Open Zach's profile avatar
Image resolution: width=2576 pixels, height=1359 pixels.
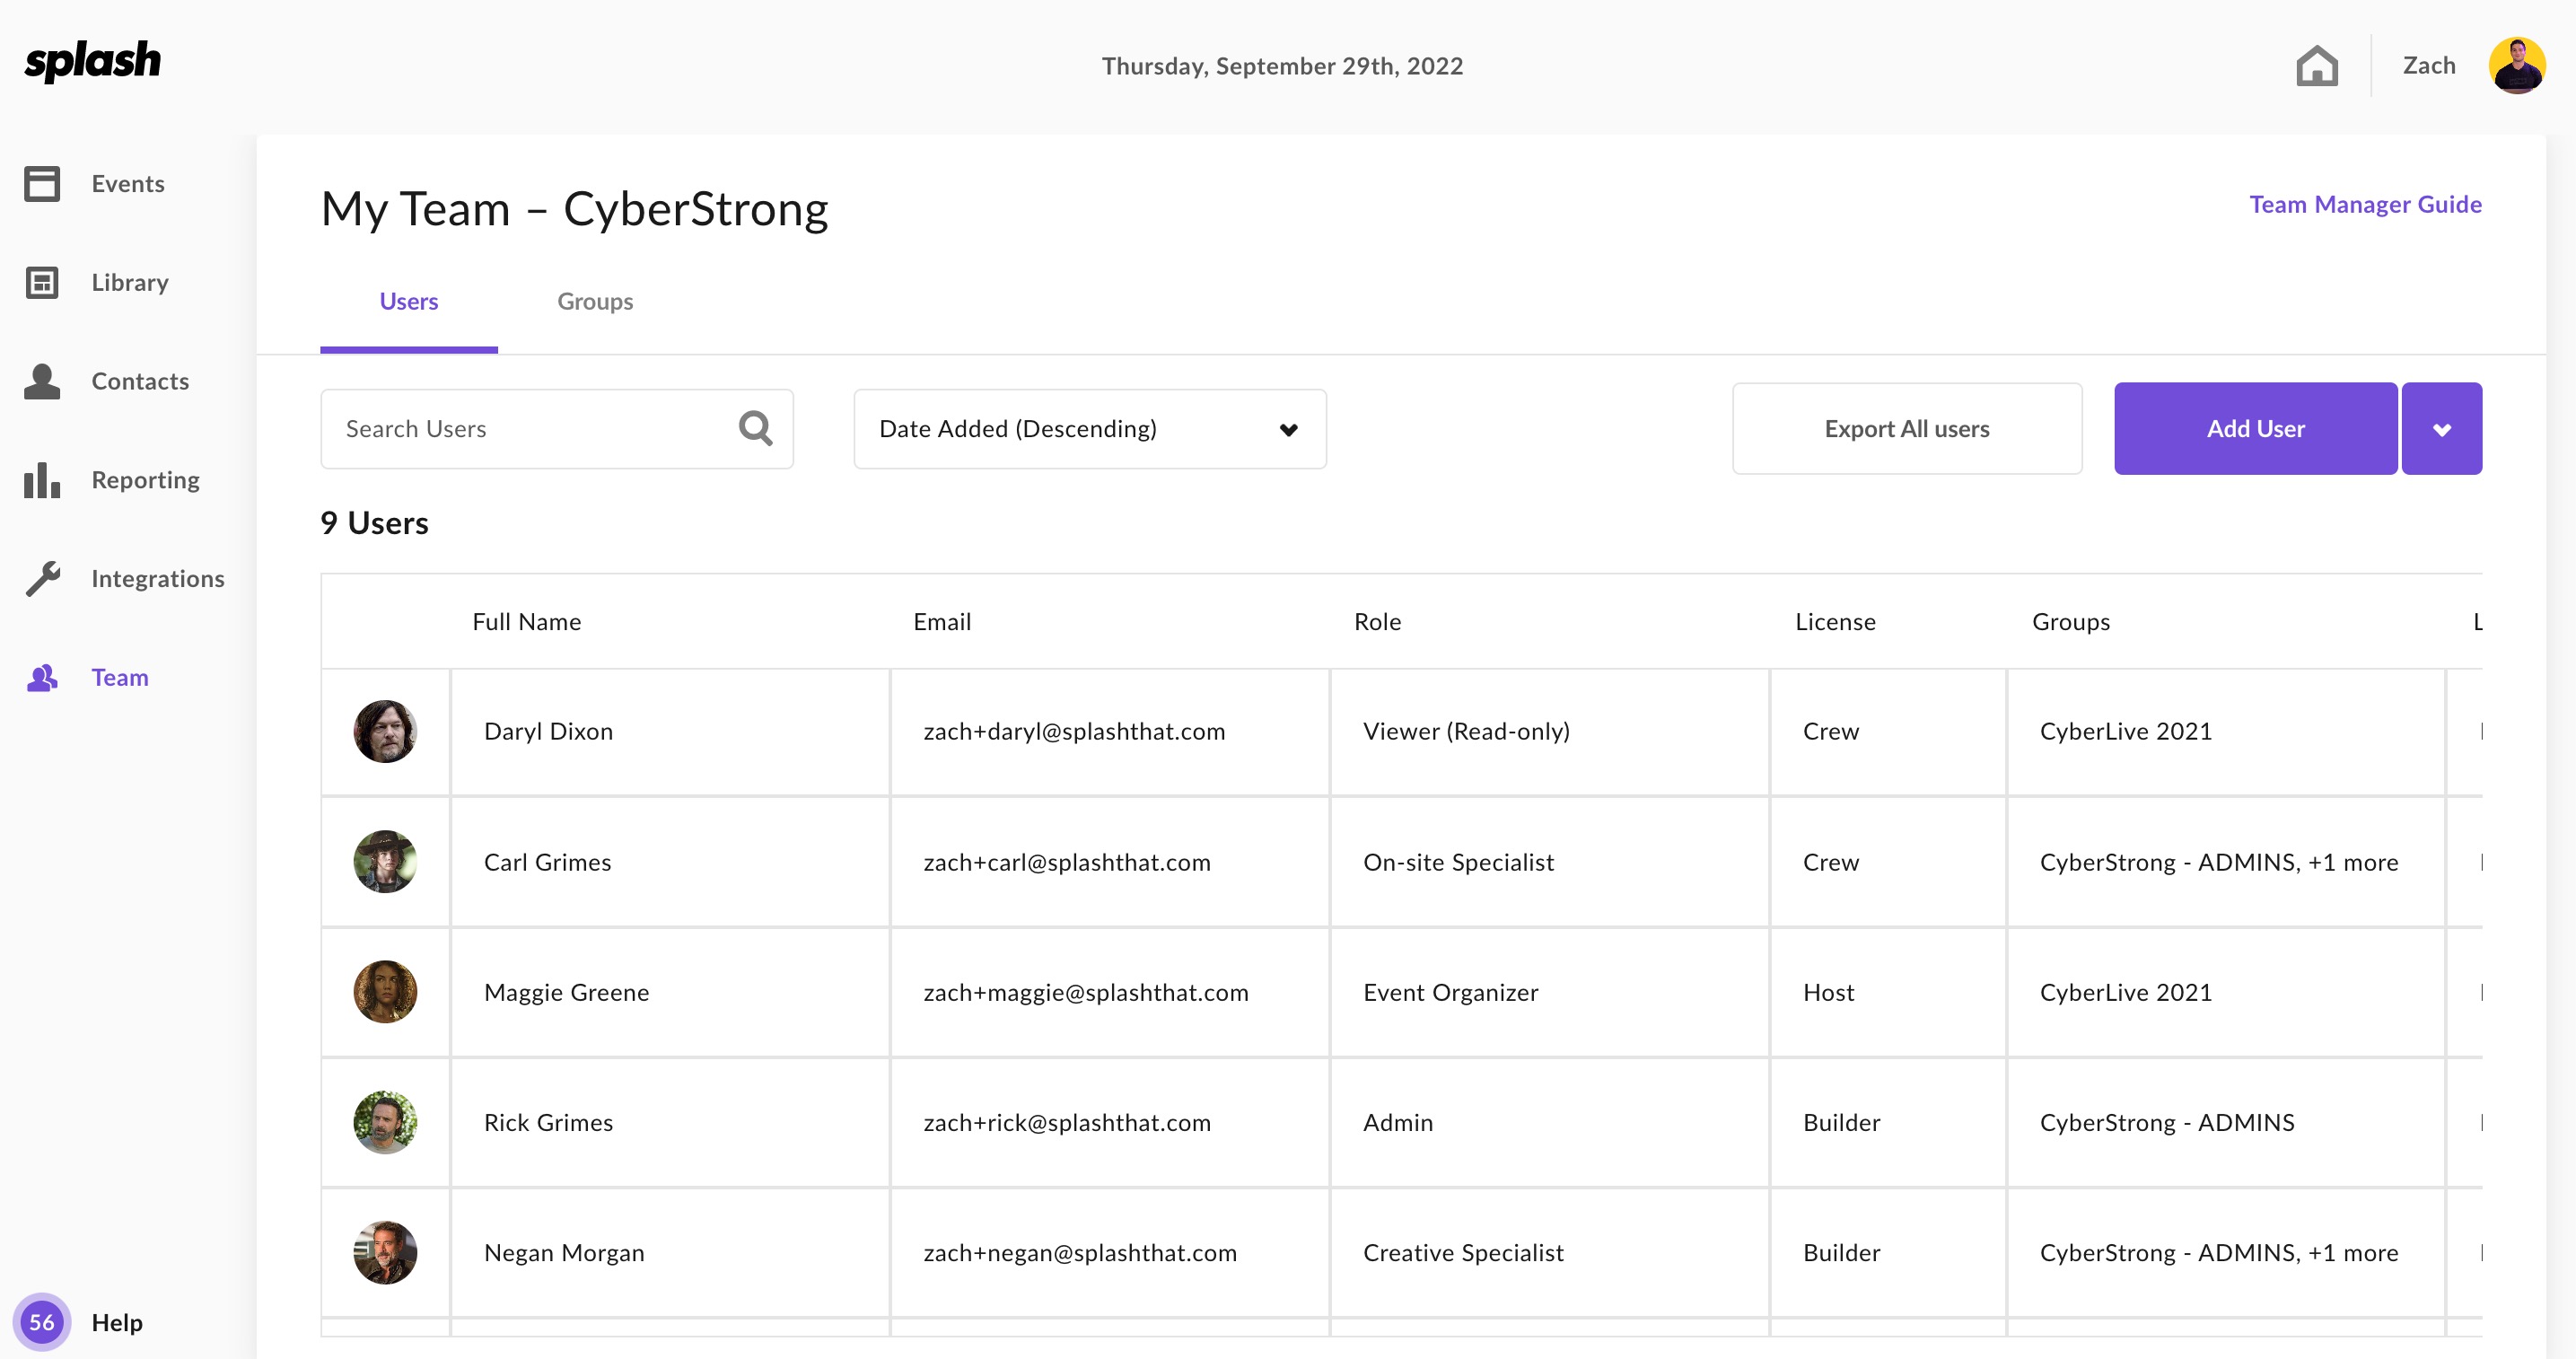pyautogui.click(x=2516, y=66)
